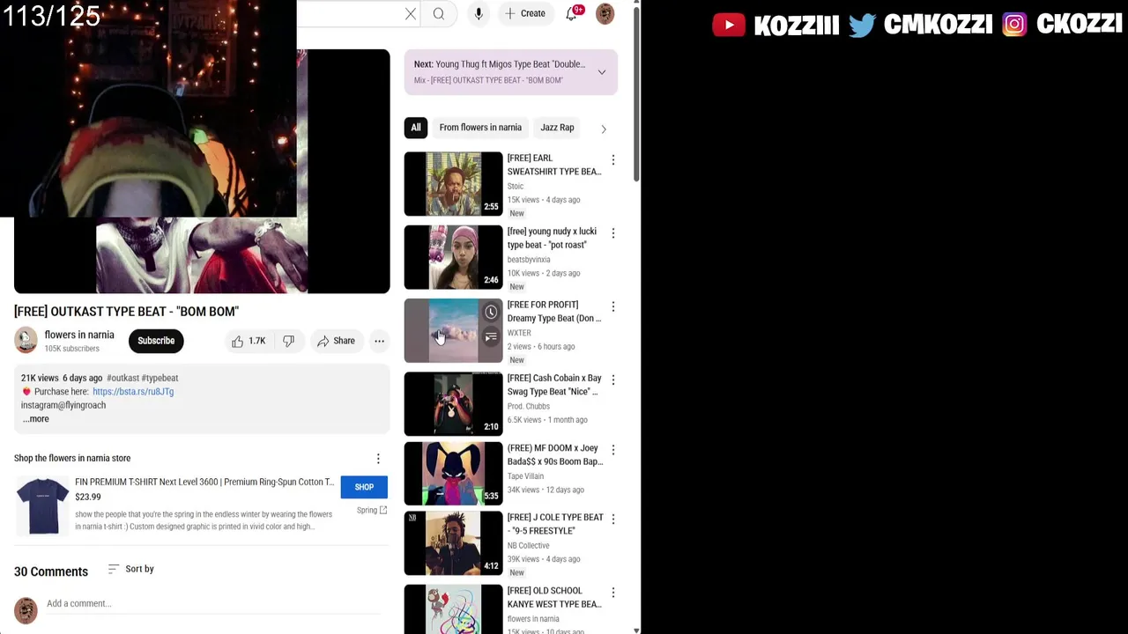Image resolution: width=1128 pixels, height=634 pixels.
Task: Open the Sort by comments dropdown
Action: (130, 569)
